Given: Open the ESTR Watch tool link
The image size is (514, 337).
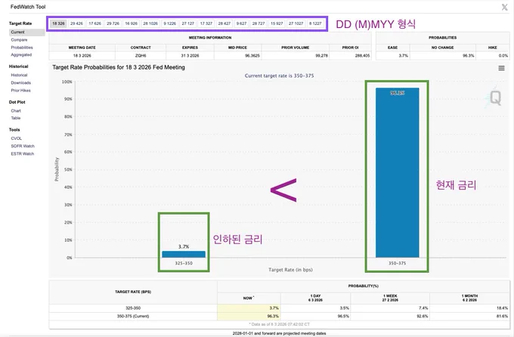Looking at the screenshot, I should coord(22,153).
